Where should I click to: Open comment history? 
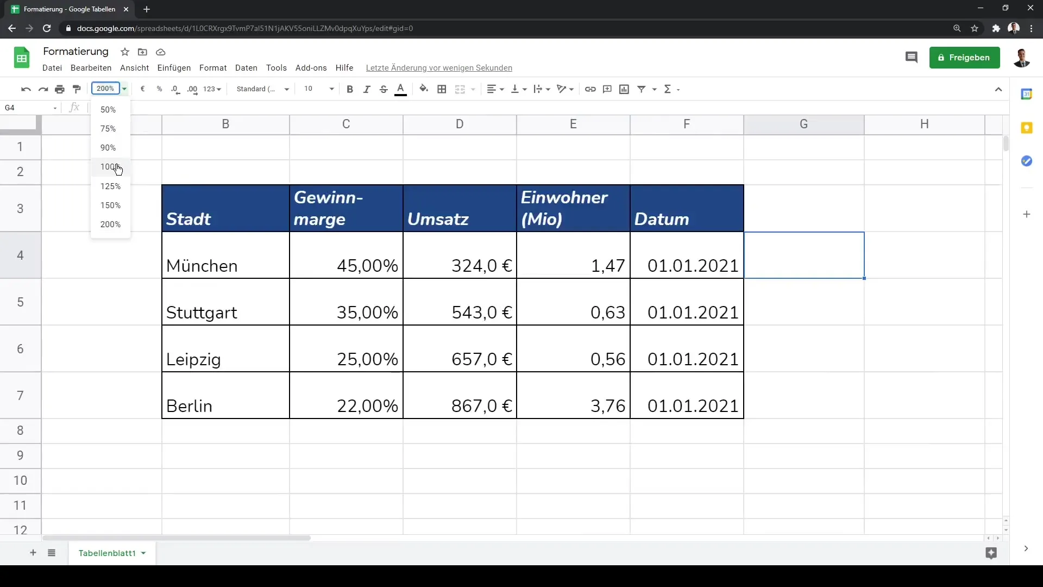(x=911, y=58)
